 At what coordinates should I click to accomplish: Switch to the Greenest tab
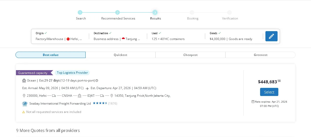pos(260,55)
